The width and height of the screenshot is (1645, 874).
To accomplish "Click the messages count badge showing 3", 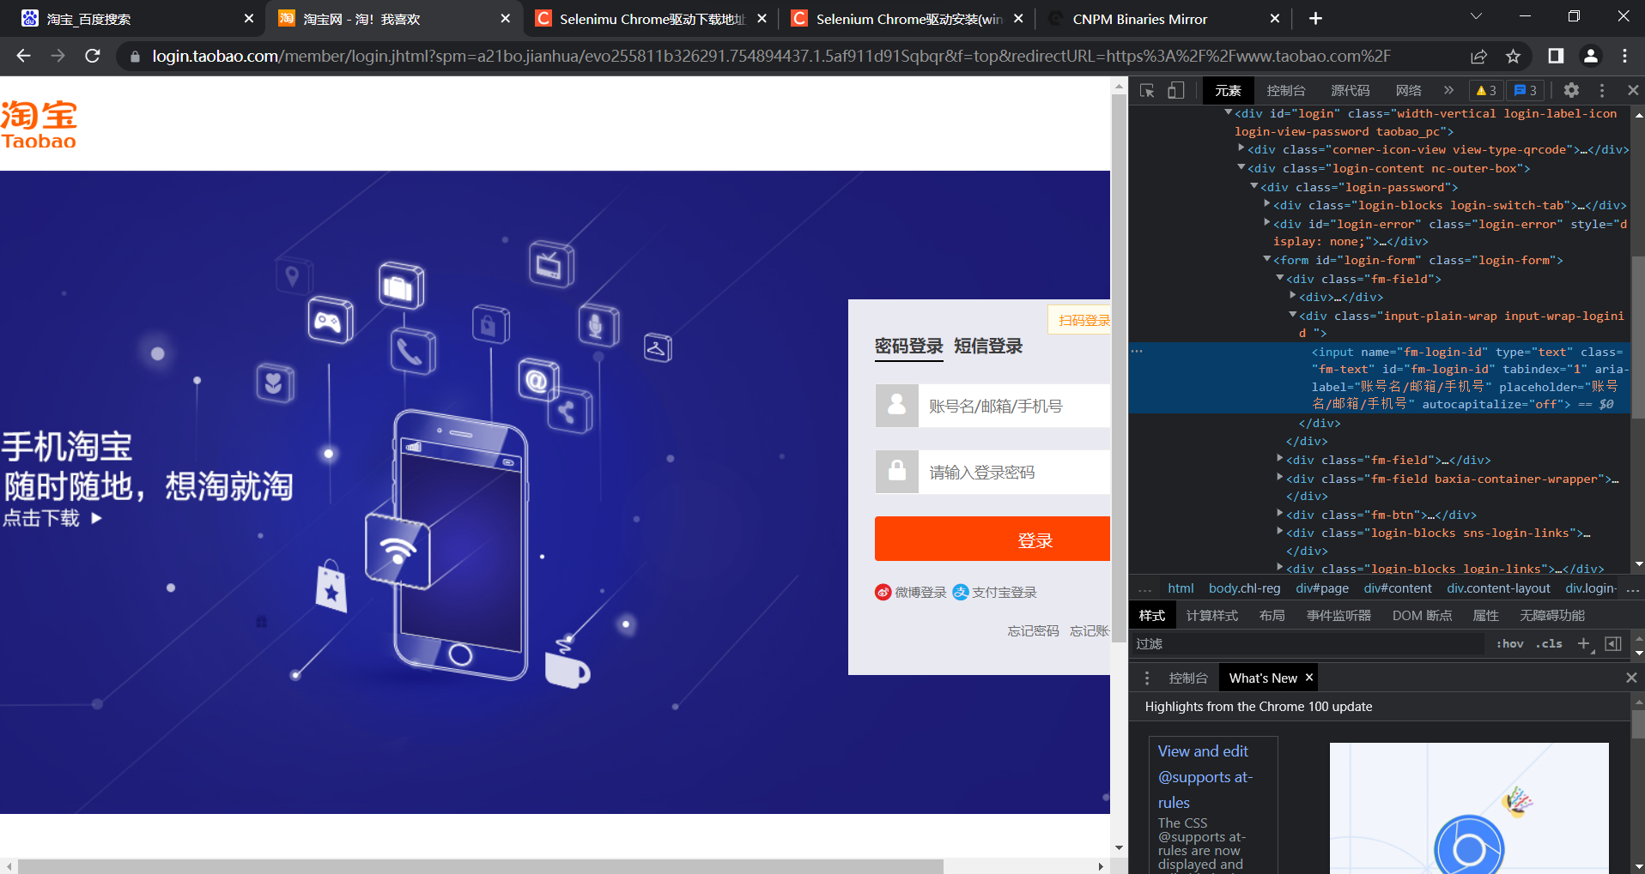I will click(x=1526, y=90).
